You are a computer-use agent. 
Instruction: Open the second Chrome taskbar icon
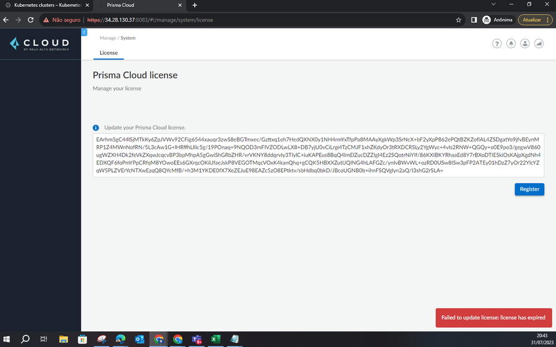tap(178, 339)
